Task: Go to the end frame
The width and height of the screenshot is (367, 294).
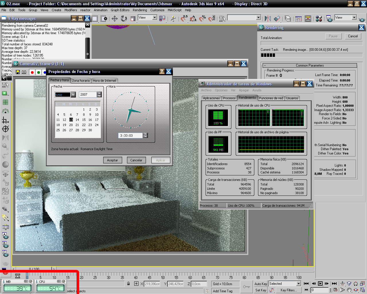Action: 334,284
